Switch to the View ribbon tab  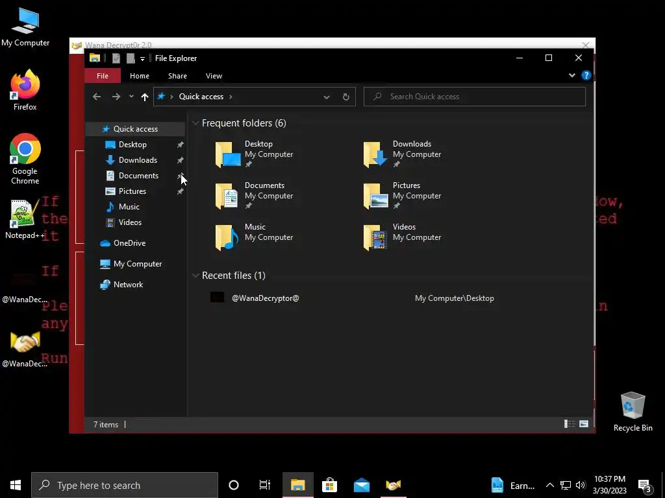pos(214,76)
